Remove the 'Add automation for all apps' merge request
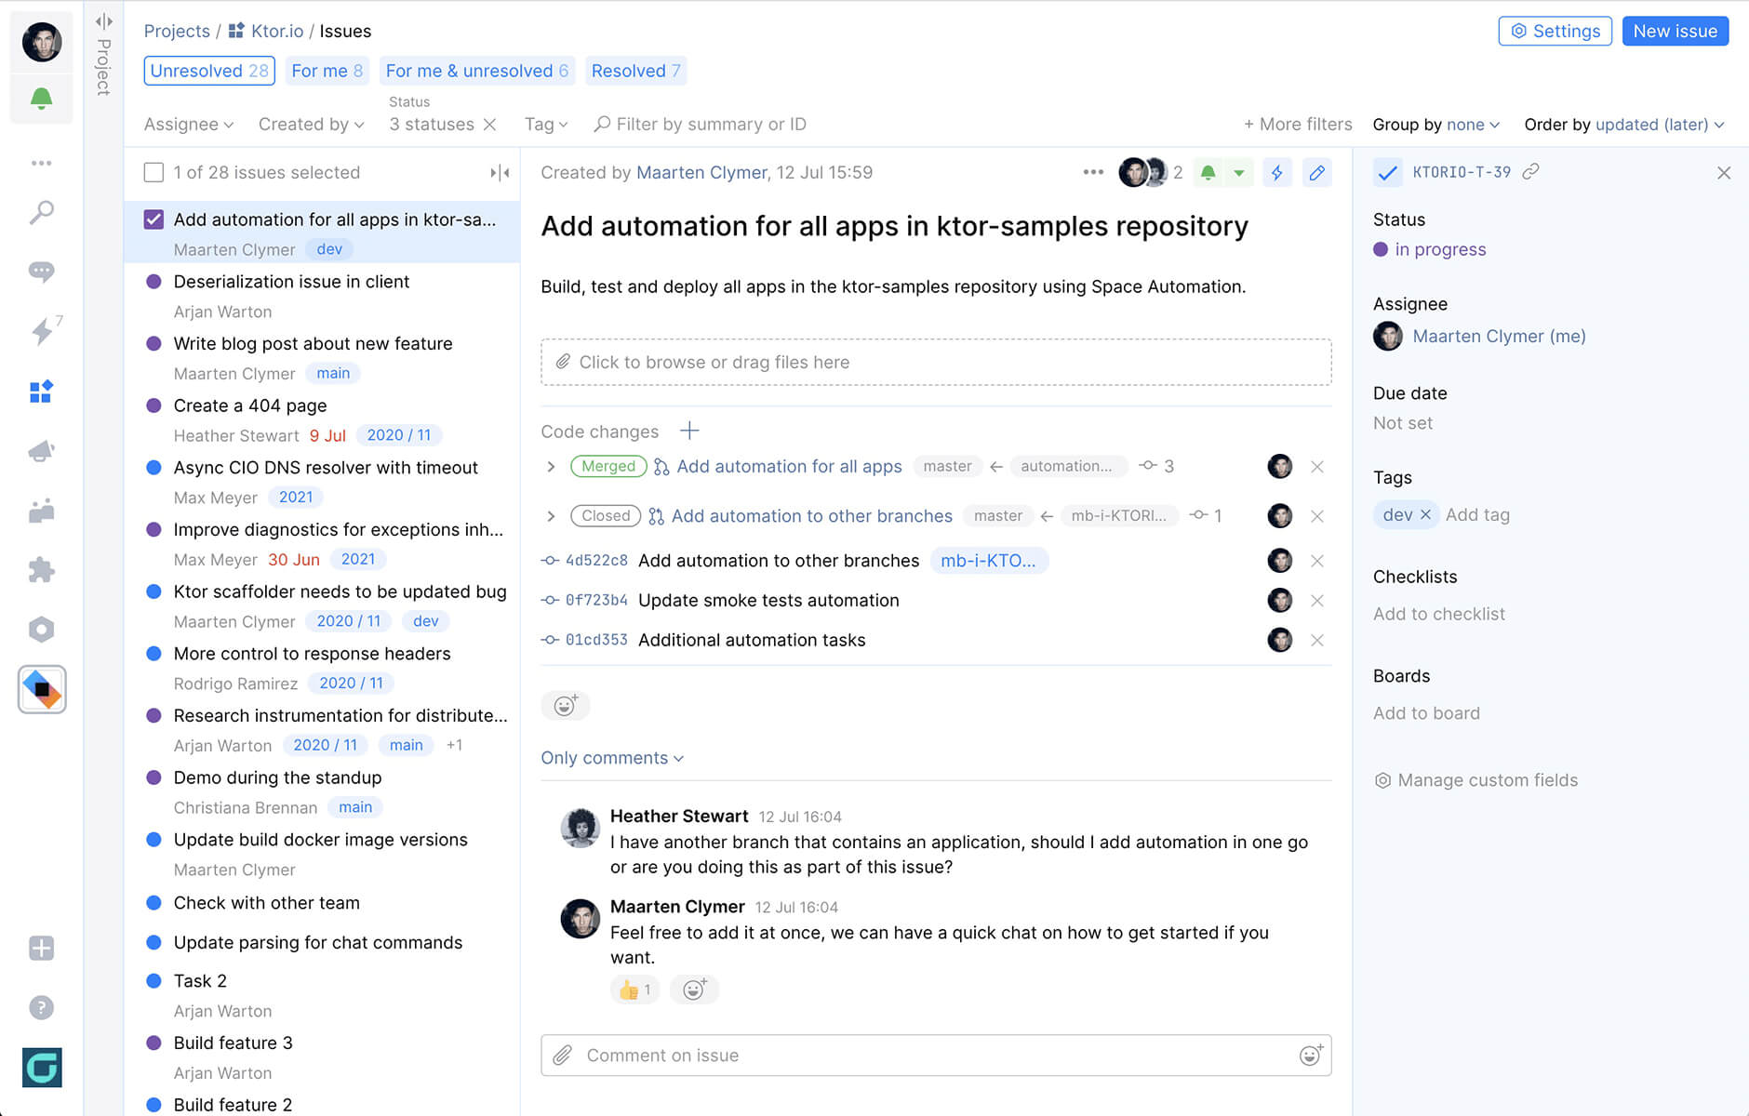The image size is (1749, 1116). (1316, 466)
